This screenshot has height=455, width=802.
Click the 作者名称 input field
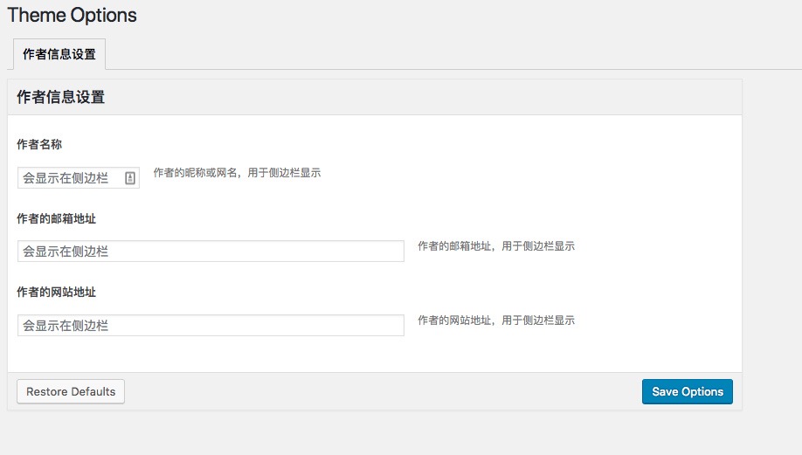(x=79, y=178)
